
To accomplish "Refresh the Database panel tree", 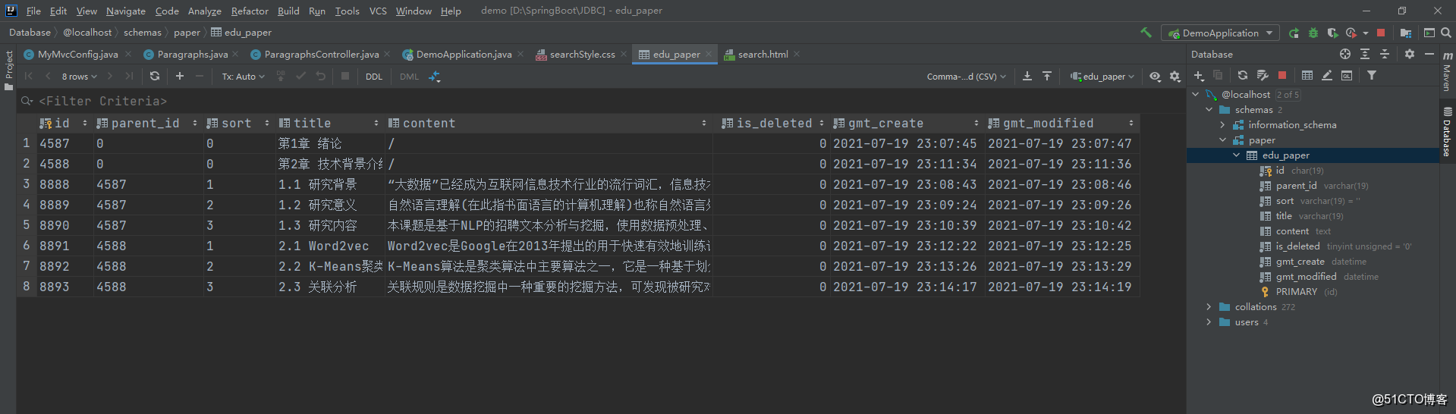I will pyautogui.click(x=1243, y=75).
